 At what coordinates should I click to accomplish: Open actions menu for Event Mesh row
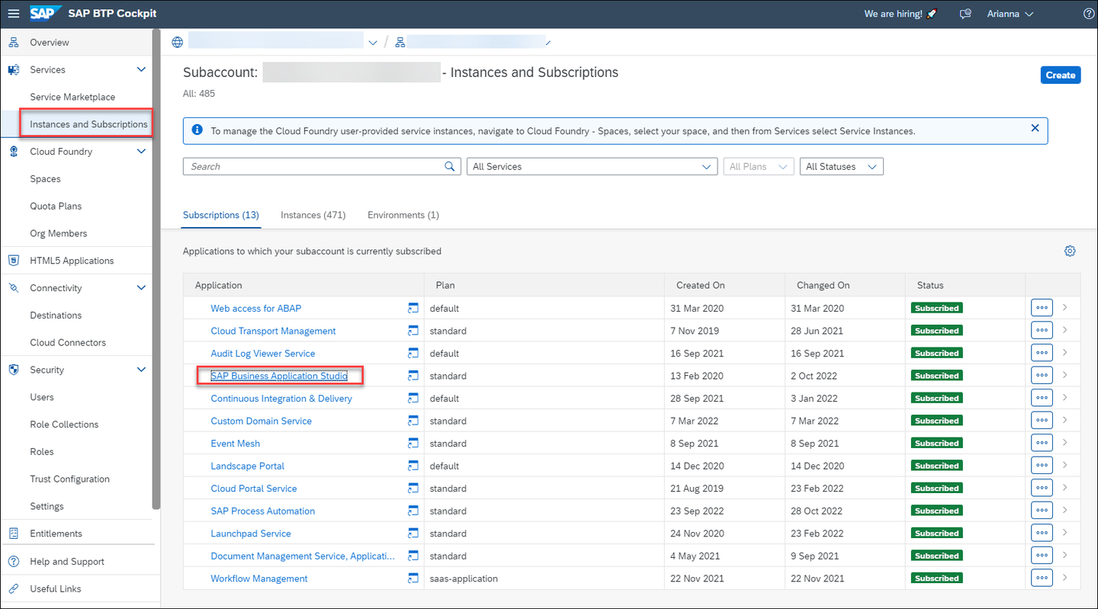point(1042,443)
